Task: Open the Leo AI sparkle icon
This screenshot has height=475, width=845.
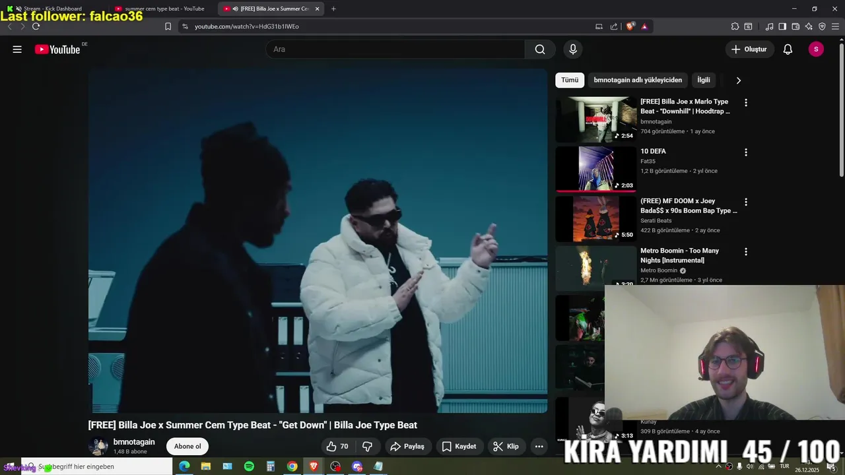Action: pos(809,26)
